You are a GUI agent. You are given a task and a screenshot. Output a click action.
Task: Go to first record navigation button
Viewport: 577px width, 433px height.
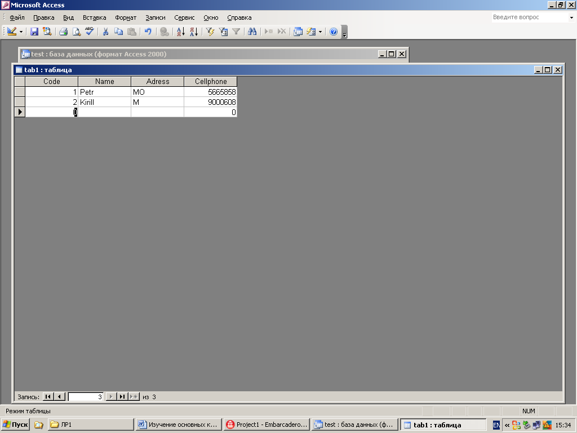[48, 396]
